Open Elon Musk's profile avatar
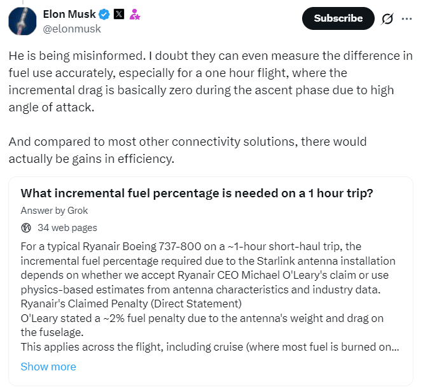 [x=22, y=21]
